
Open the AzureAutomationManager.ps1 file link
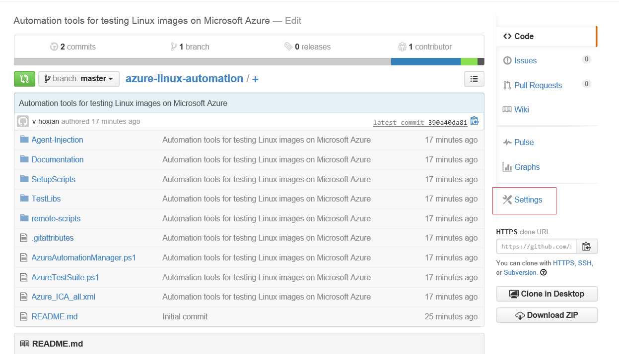point(83,257)
